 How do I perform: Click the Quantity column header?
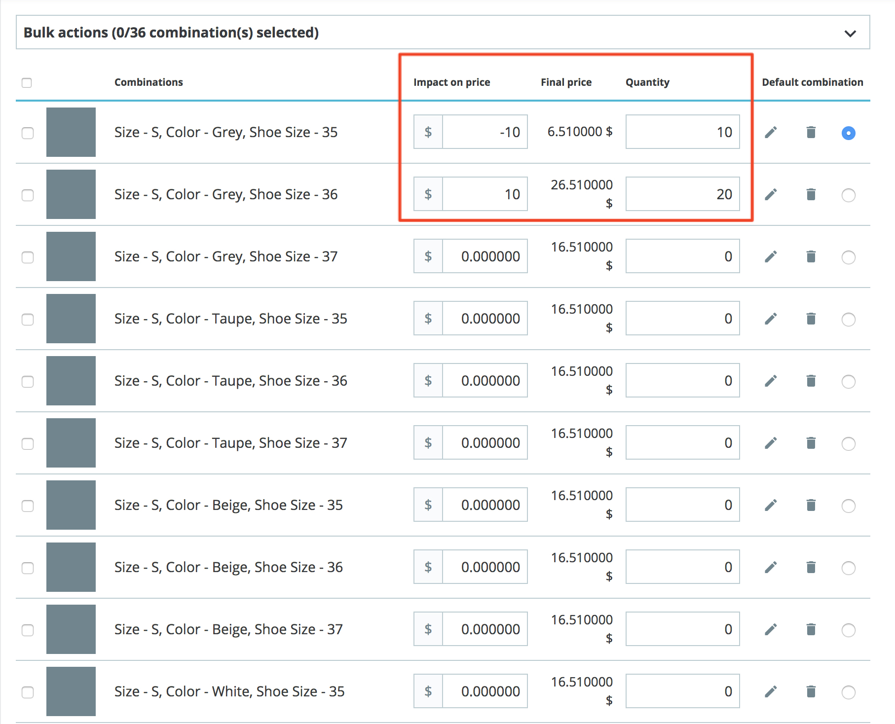tap(647, 82)
